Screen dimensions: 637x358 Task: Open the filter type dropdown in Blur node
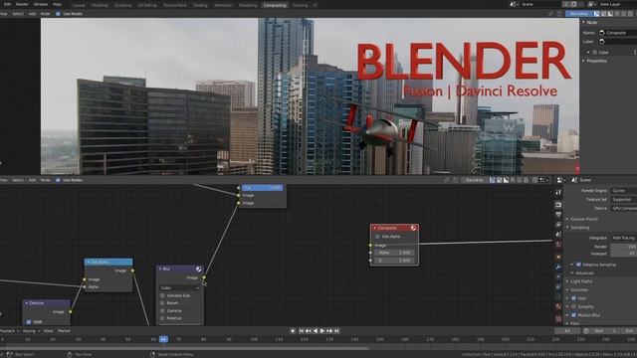(x=180, y=287)
